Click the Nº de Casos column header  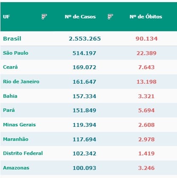tap(80, 17)
